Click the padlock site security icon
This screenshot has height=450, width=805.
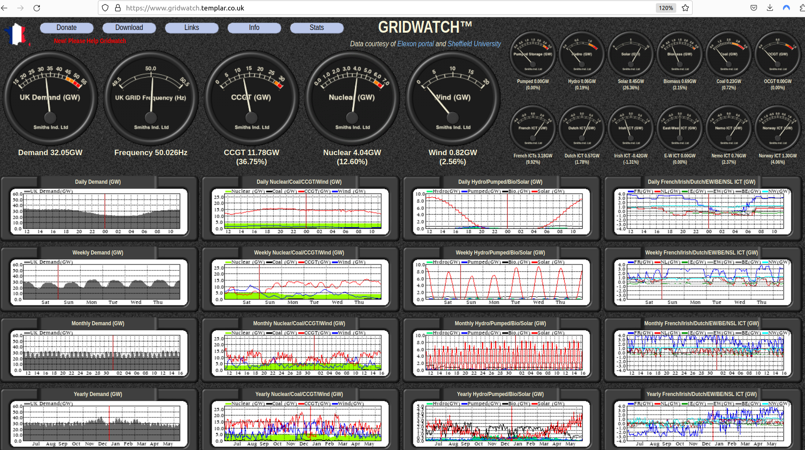coord(117,8)
